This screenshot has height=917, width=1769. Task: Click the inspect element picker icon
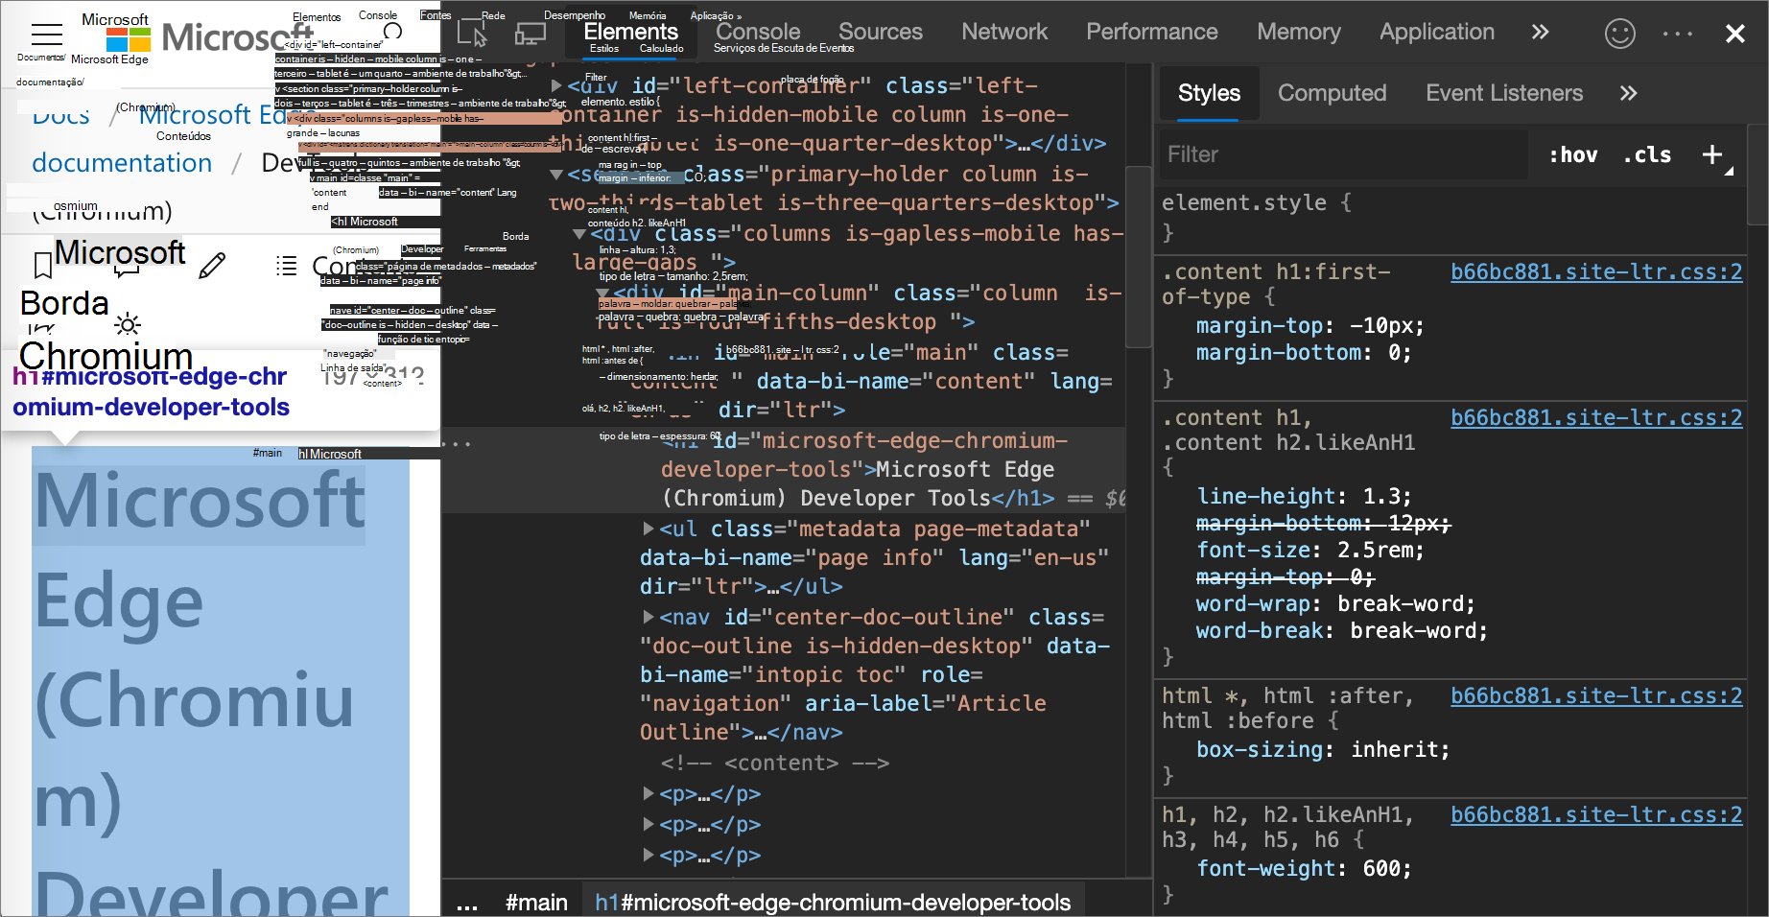point(471,34)
